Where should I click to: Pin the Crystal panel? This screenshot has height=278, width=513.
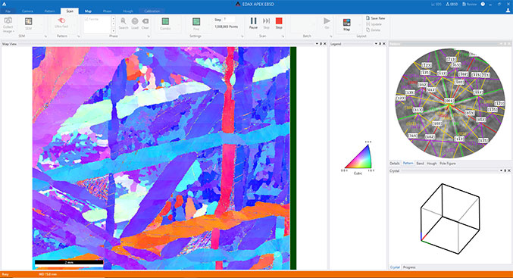pyautogui.click(x=505, y=170)
